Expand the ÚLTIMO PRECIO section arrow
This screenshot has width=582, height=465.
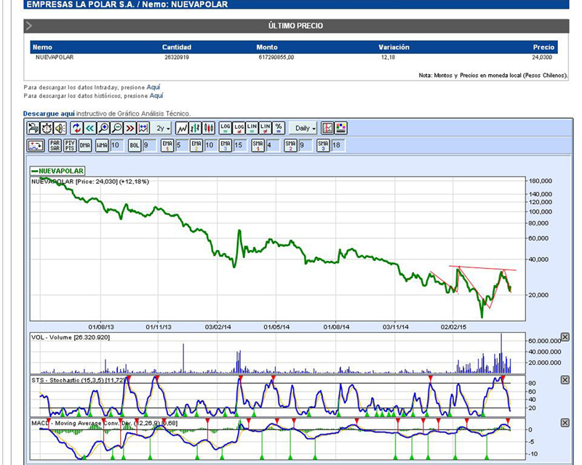[x=29, y=26]
